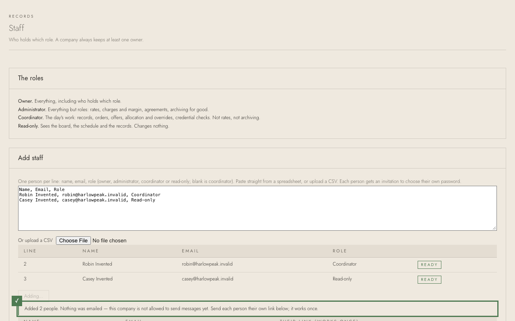Screen dimensions: 515x321
Task: Click the Coordinator role cell in the table
Action: 344,264
